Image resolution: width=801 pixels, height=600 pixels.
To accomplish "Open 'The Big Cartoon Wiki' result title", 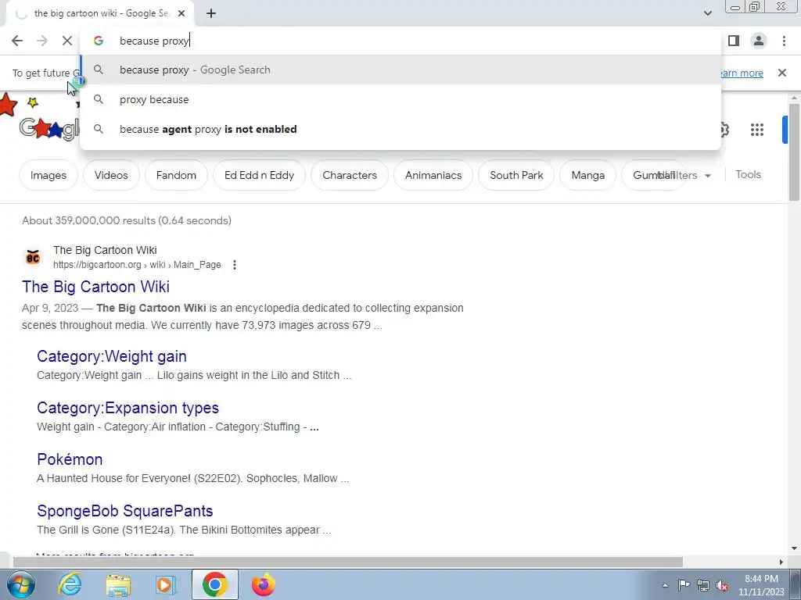I will click(95, 287).
